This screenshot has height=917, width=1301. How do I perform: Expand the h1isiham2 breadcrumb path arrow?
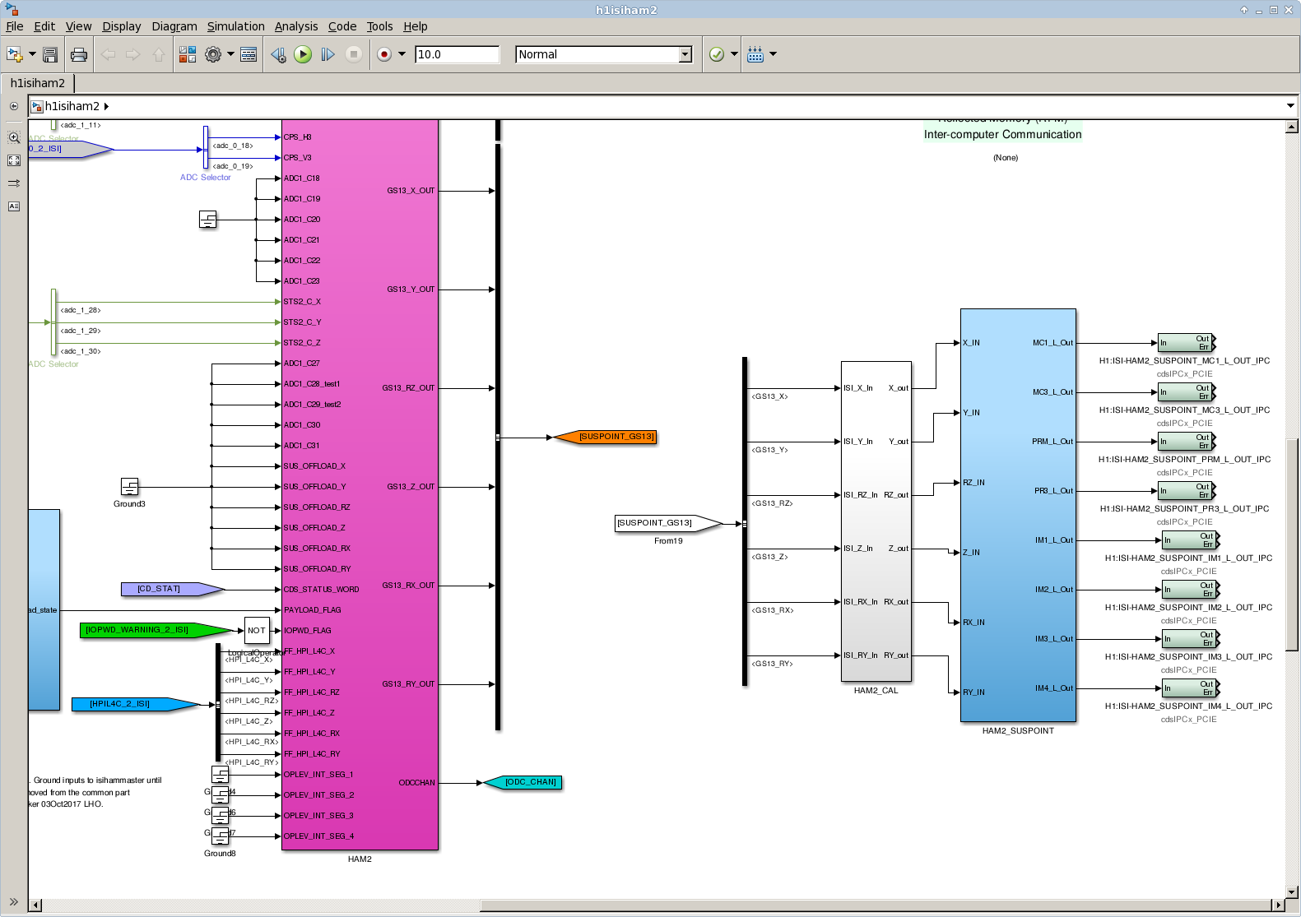click(x=106, y=106)
